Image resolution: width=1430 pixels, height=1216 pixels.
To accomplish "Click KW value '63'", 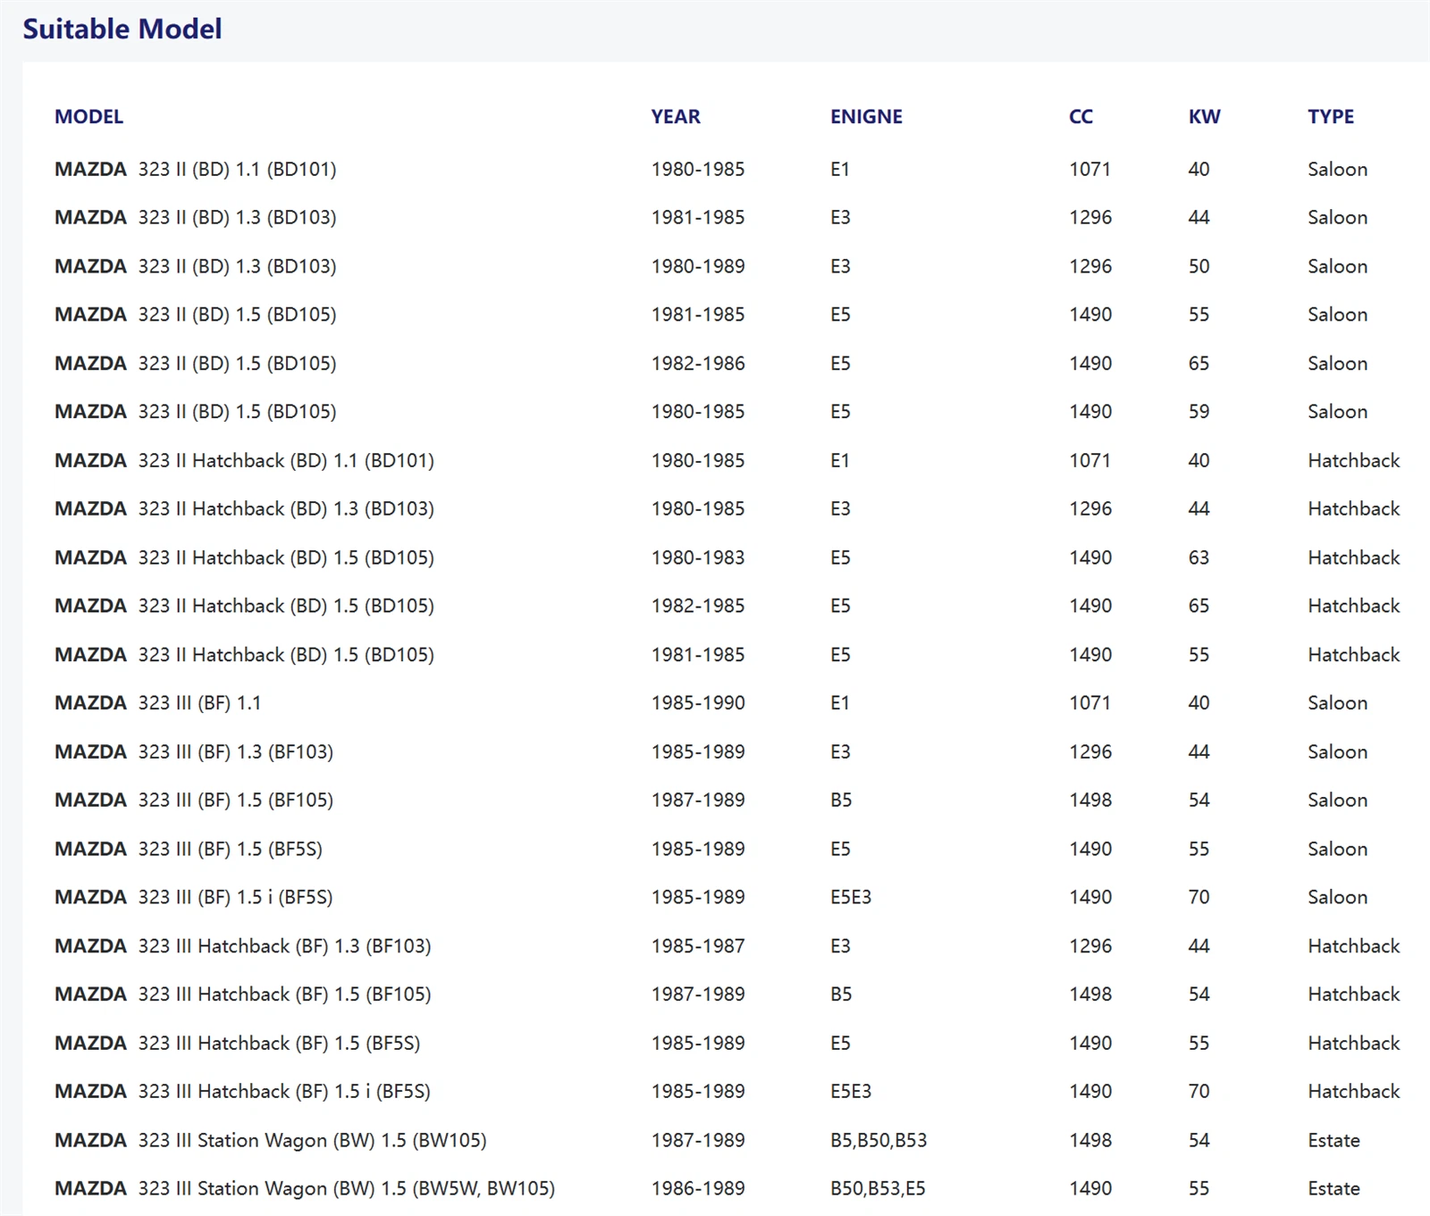I will point(1199,558).
